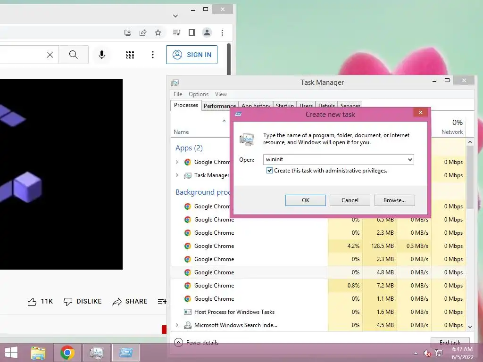Click the scroll up arrow in Task Manager

(x=470, y=142)
